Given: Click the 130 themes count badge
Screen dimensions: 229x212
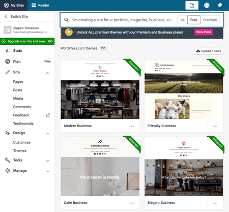Looking at the screenshot, I should click(x=103, y=48).
